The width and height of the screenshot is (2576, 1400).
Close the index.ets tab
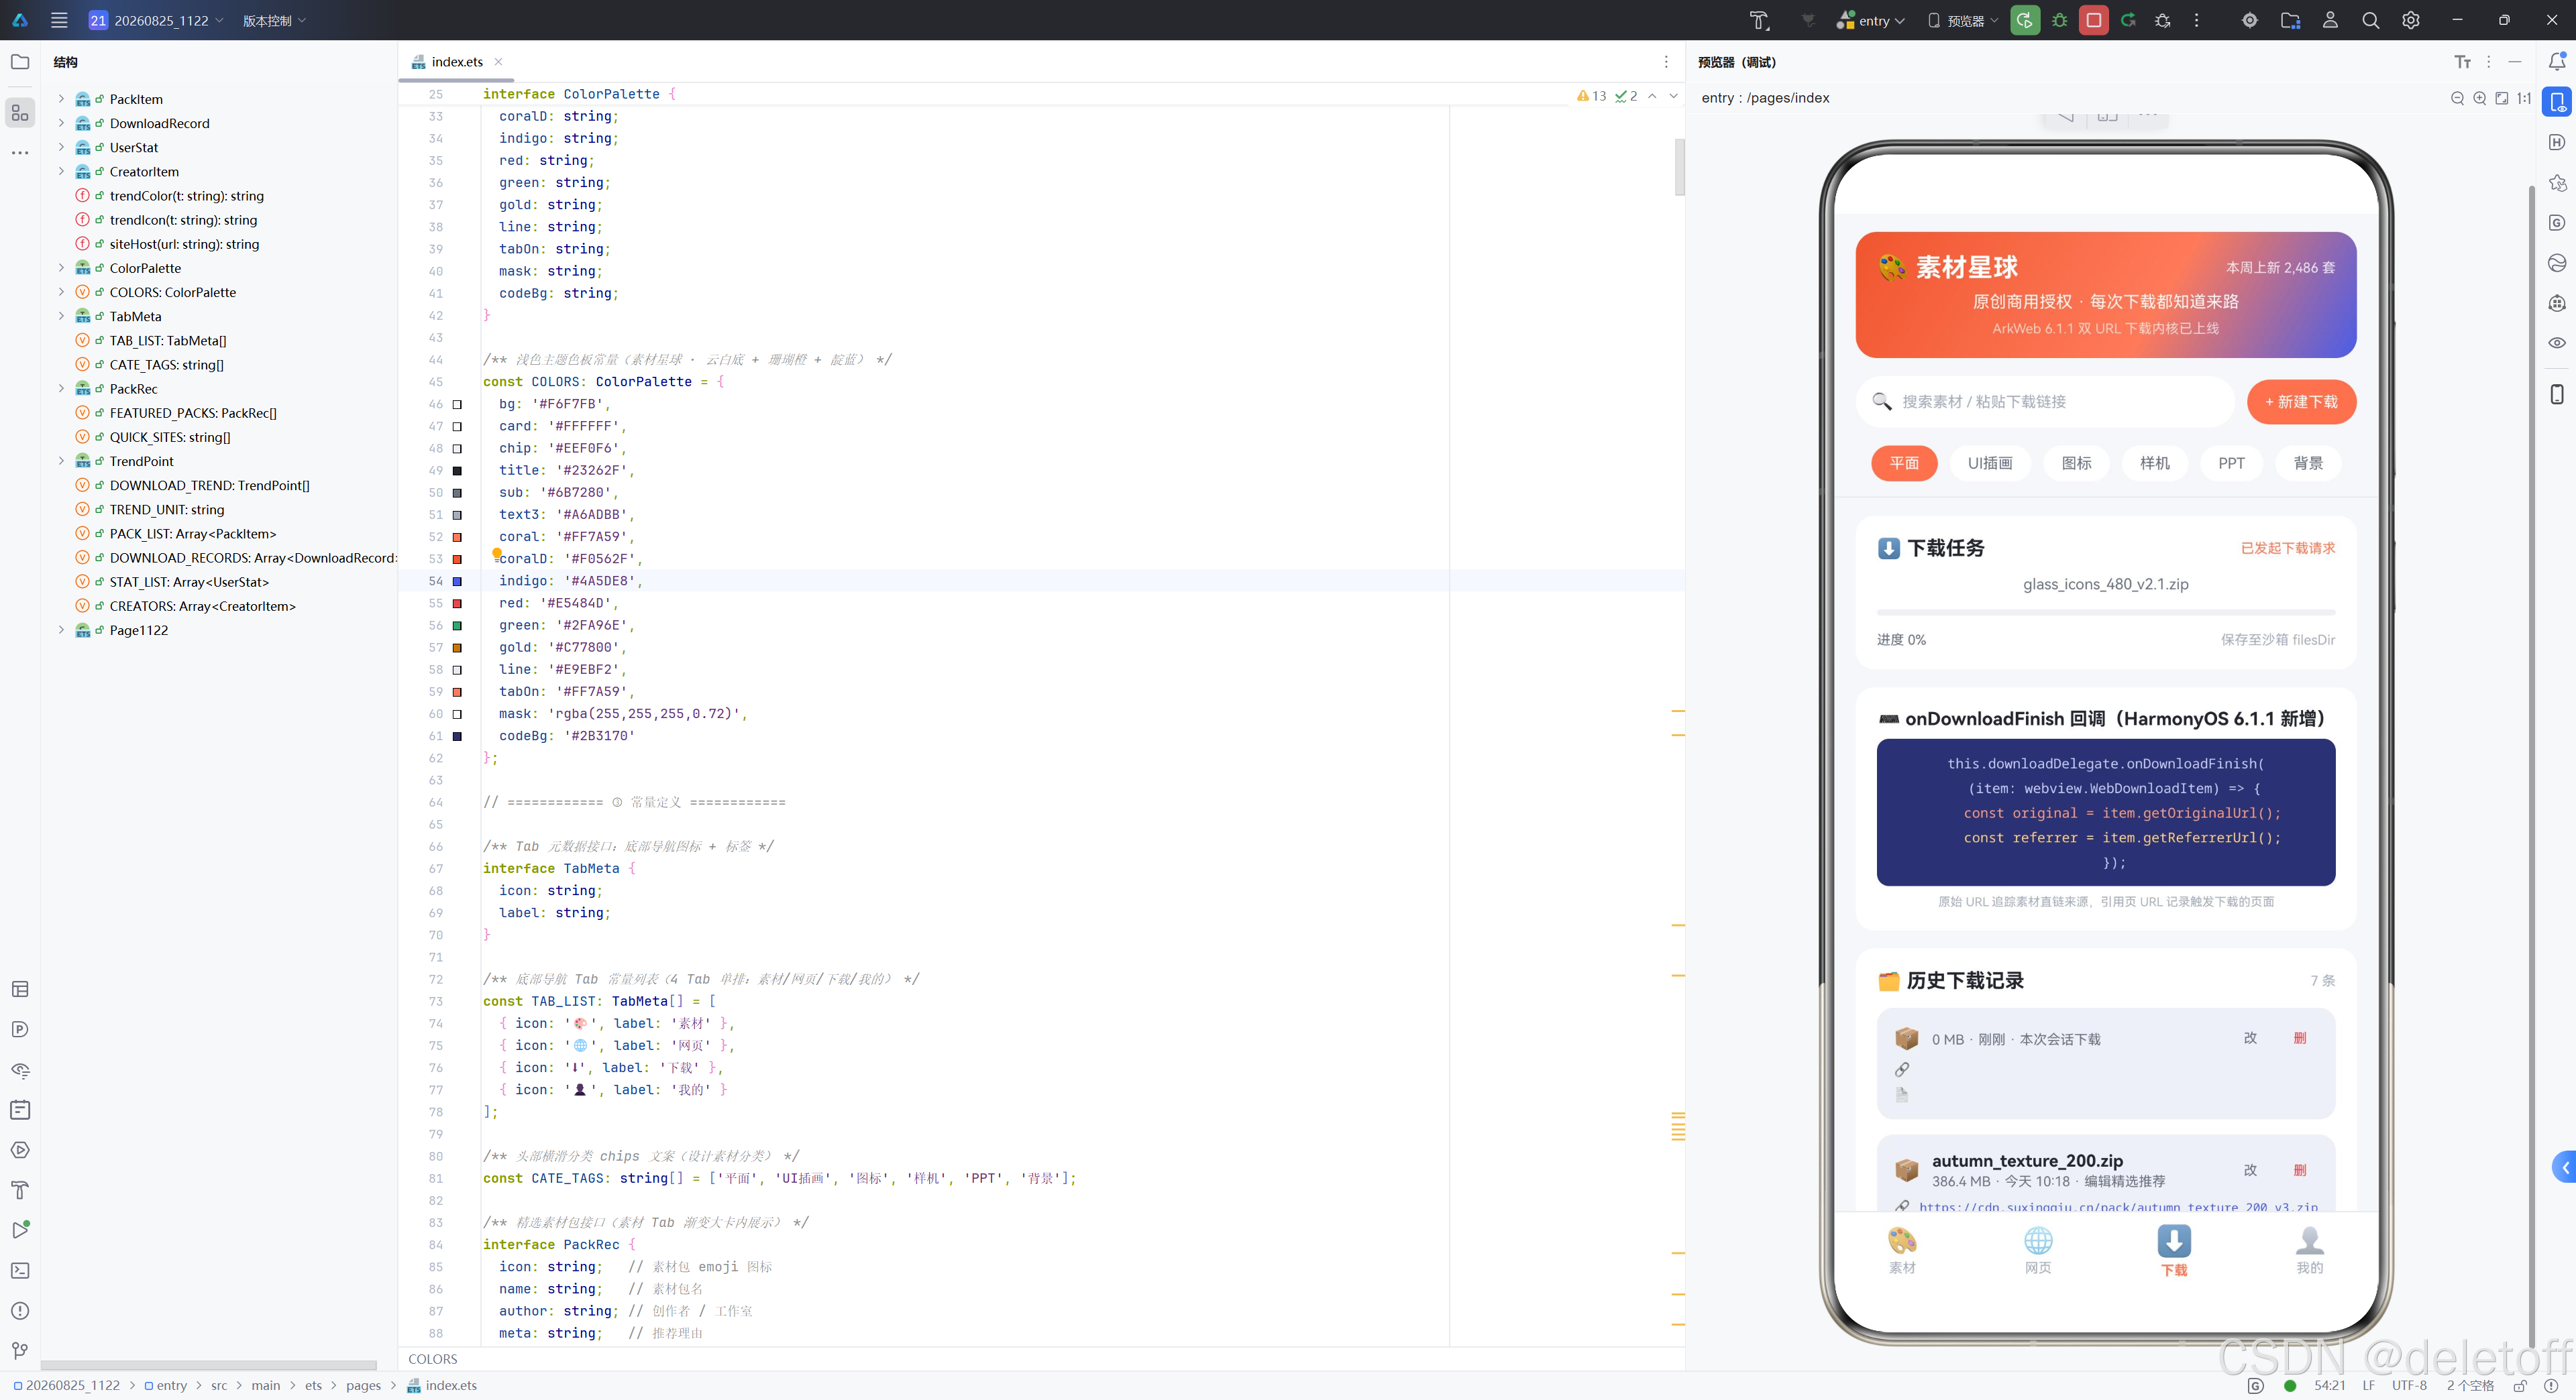click(498, 62)
